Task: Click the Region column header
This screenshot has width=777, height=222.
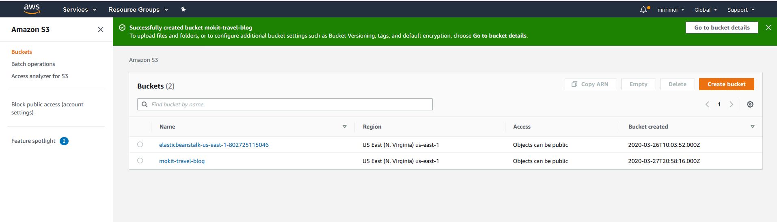Action: click(372, 127)
